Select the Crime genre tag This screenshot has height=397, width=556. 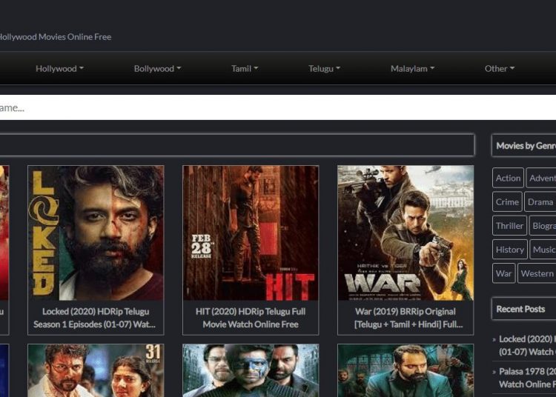tap(507, 201)
